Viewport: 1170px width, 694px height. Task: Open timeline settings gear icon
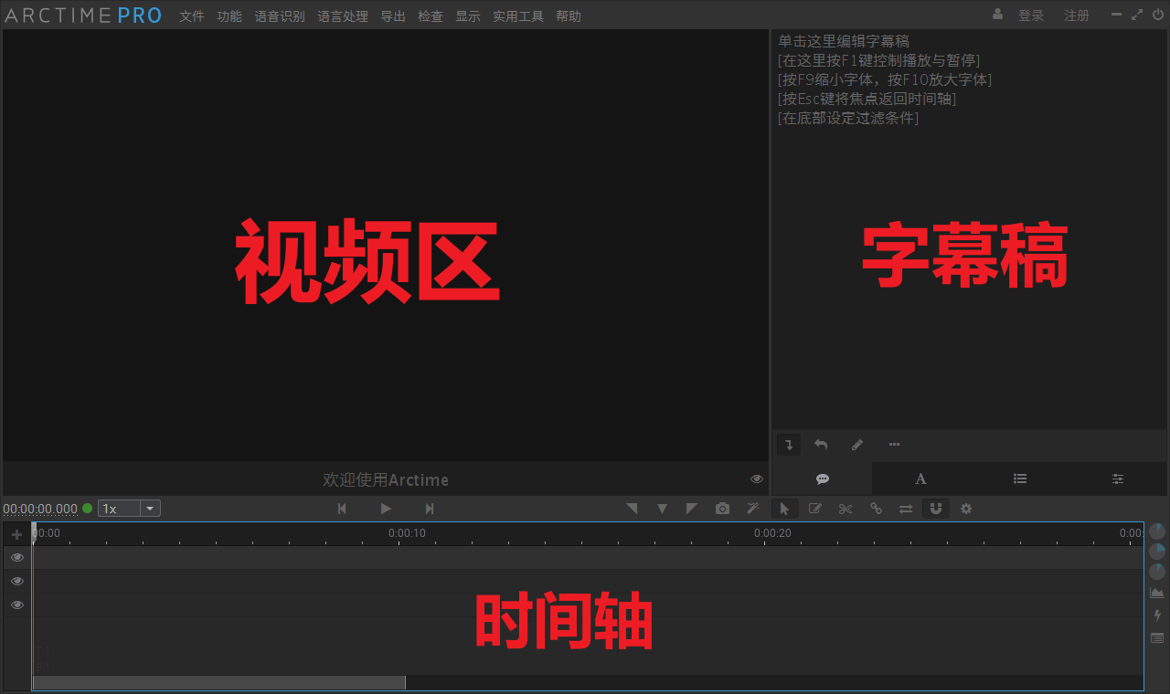pos(966,509)
